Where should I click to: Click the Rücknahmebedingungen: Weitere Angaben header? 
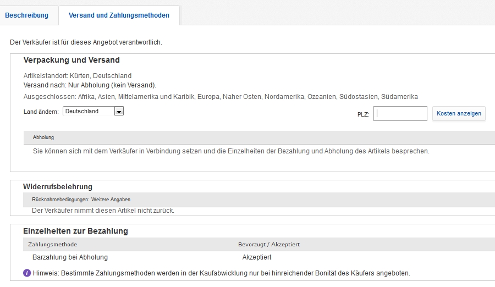81,200
